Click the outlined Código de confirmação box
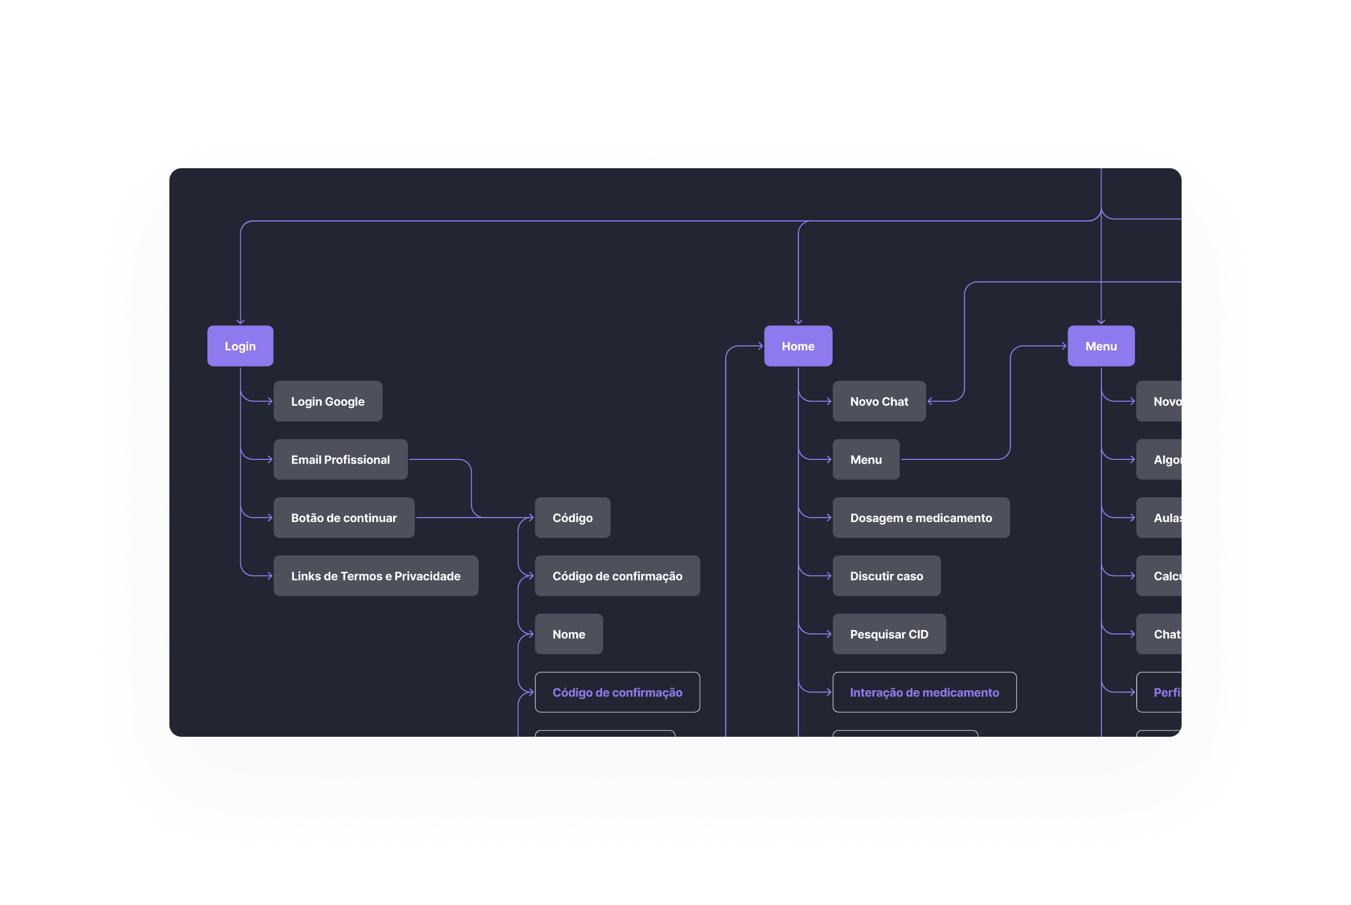1351x905 pixels. 617,692
